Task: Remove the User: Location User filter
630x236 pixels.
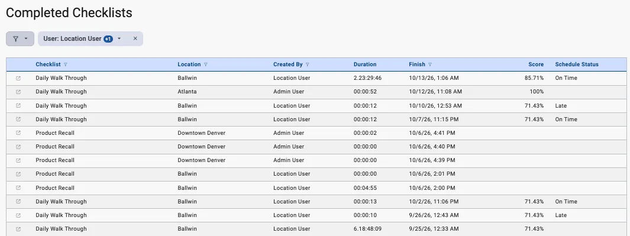Action: point(135,38)
